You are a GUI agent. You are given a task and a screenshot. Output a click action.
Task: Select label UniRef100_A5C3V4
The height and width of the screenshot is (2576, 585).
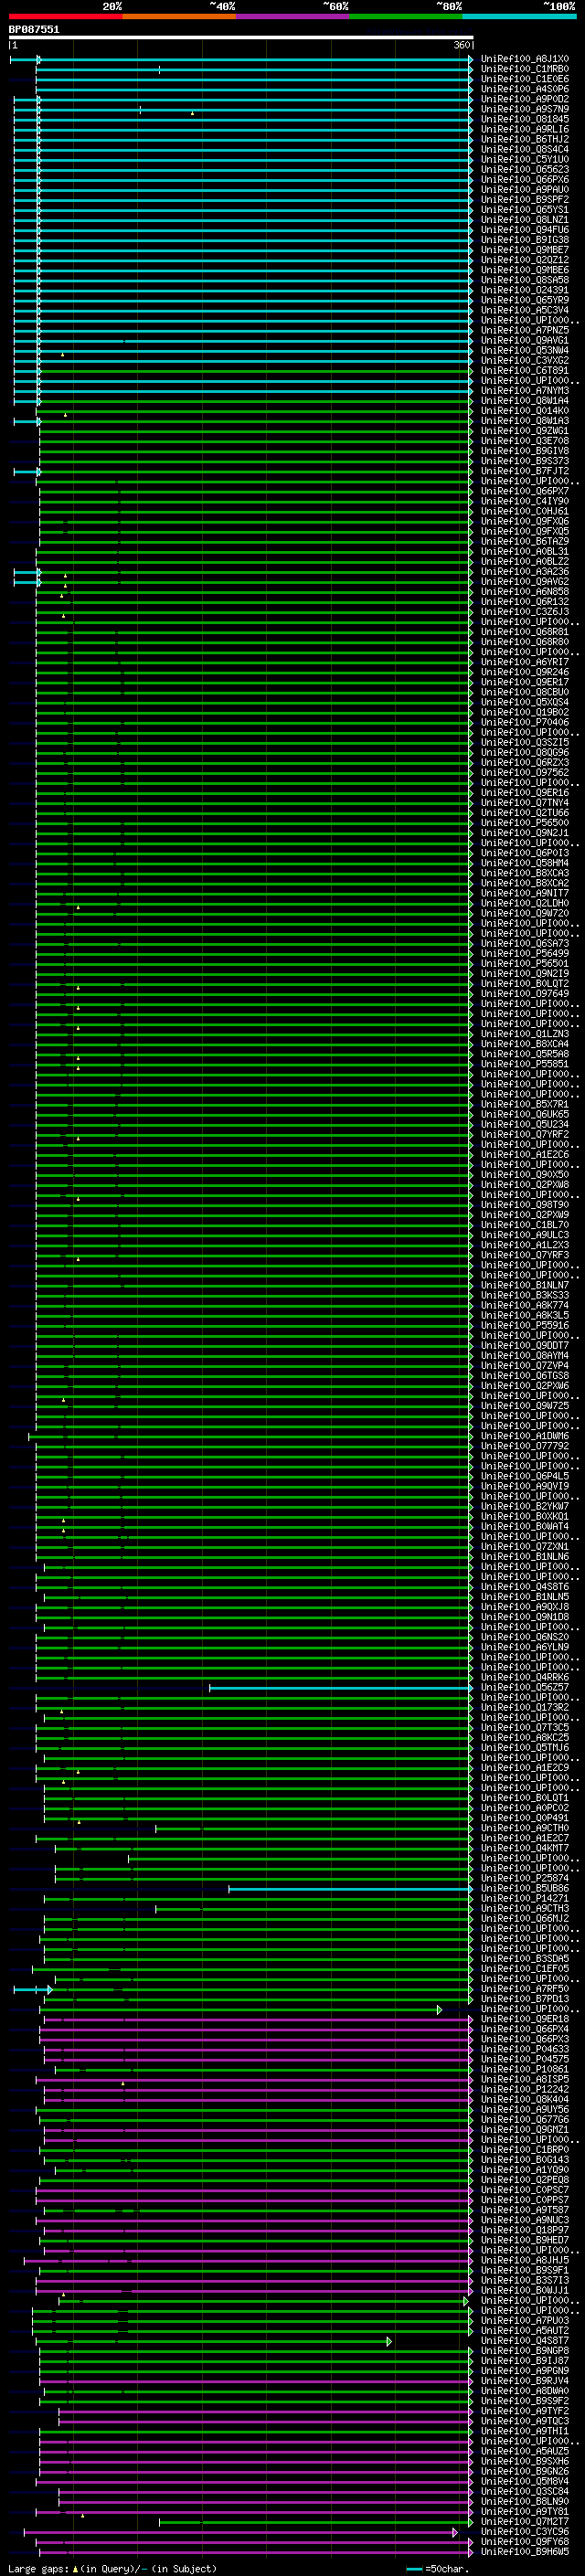click(x=525, y=310)
